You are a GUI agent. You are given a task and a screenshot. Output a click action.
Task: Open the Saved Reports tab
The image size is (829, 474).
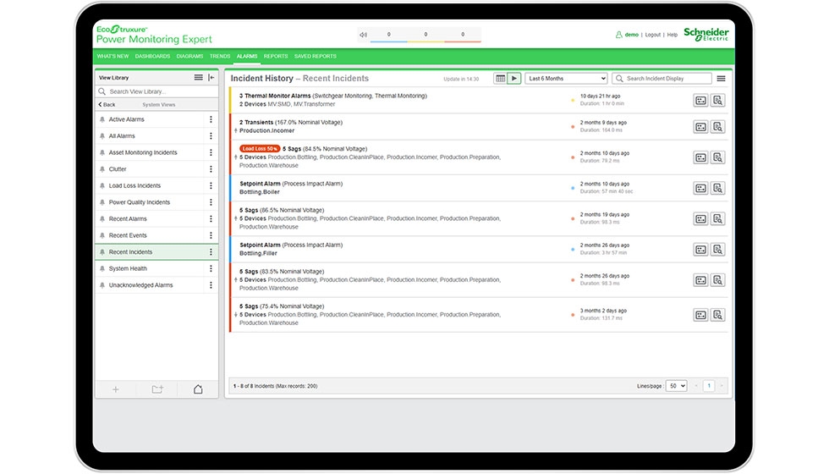(315, 57)
